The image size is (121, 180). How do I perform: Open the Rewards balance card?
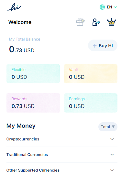point(33,103)
